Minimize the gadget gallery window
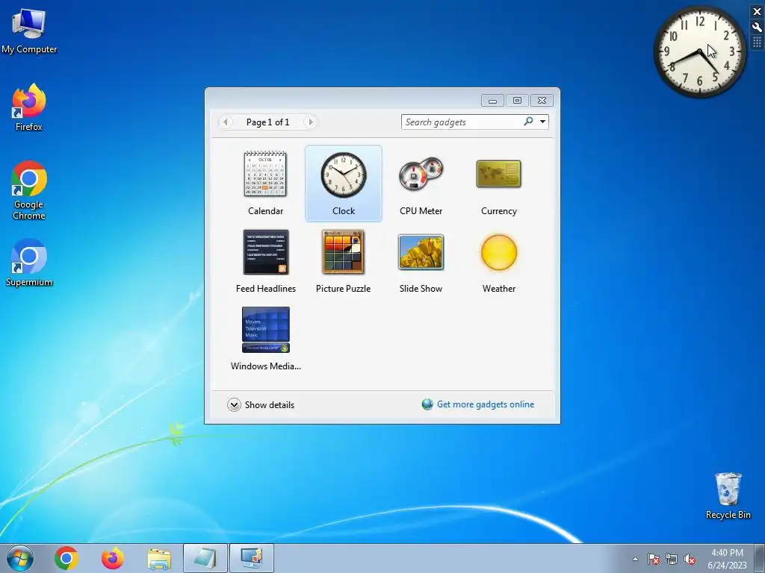This screenshot has width=765, height=573. click(492, 101)
